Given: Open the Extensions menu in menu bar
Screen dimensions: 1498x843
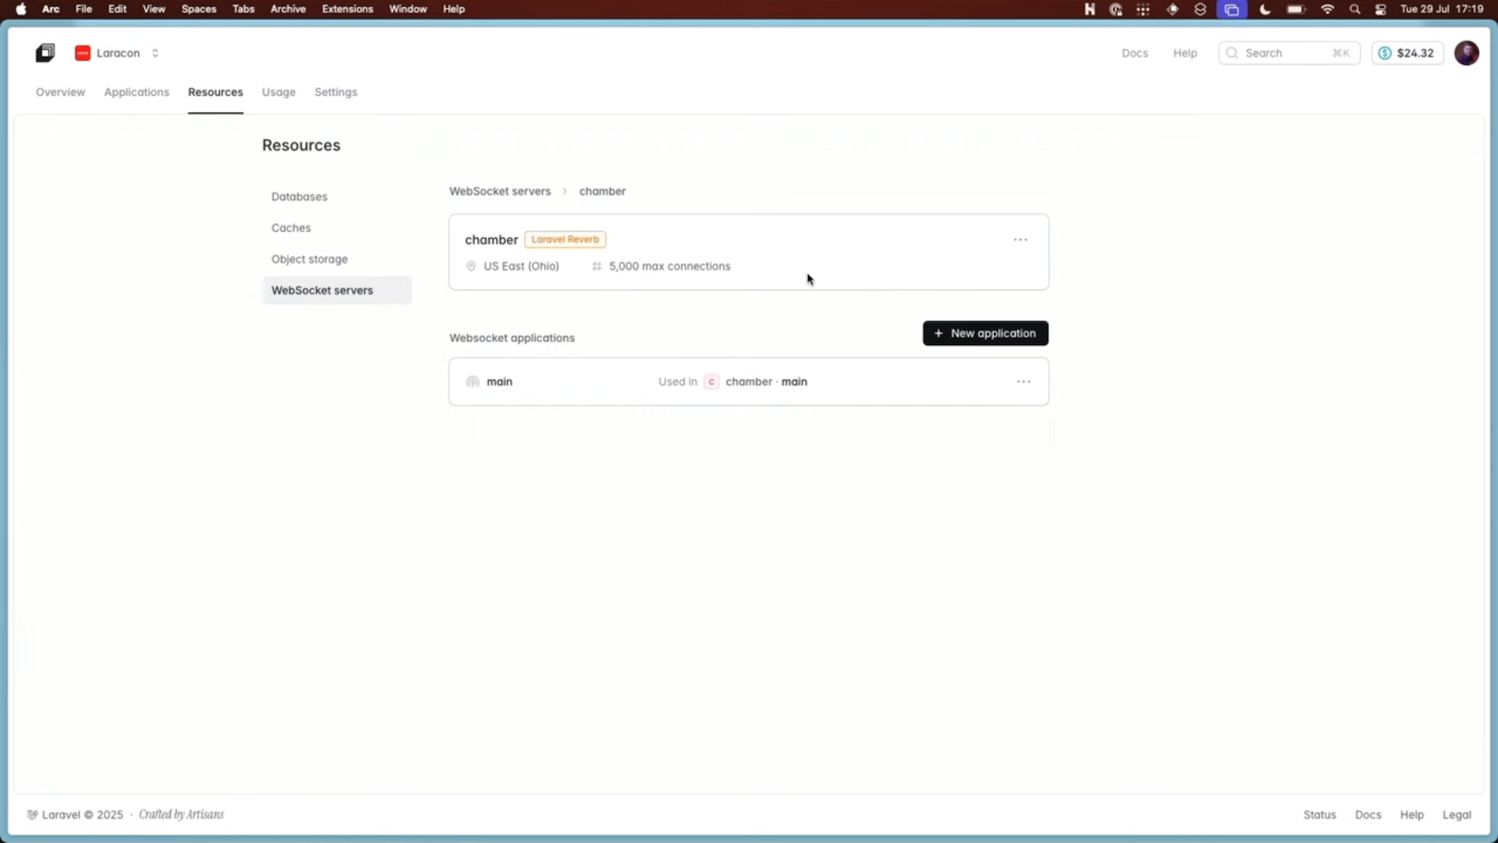Looking at the screenshot, I should click(x=347, y=9).
